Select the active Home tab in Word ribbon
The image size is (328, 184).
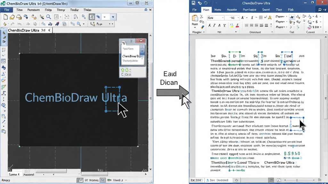[x=206, y=10]
